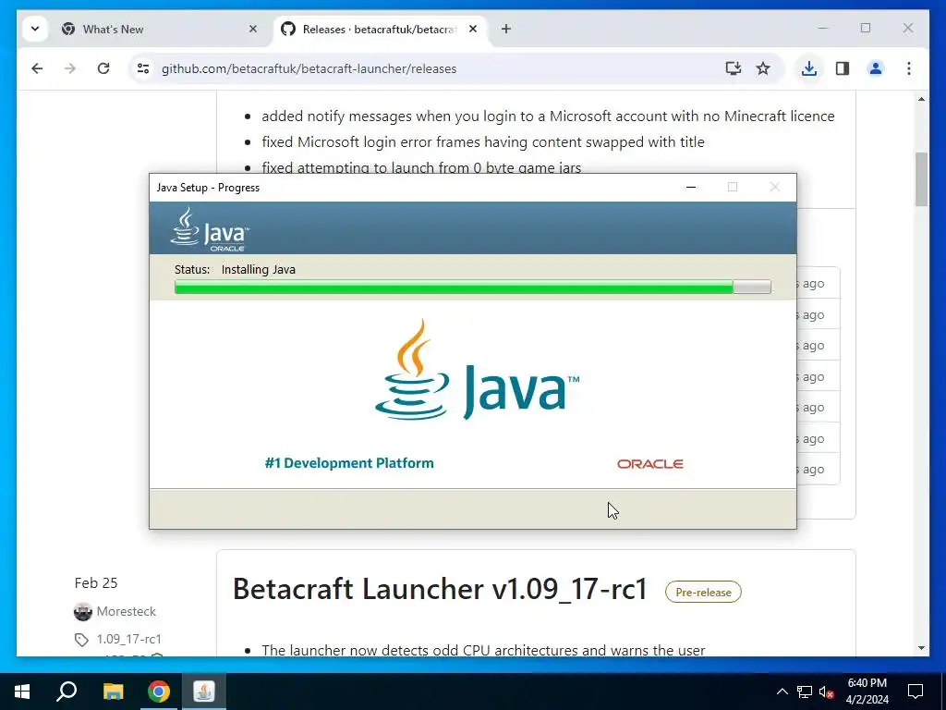Open Windows taskbar search

tap(67, 692)
